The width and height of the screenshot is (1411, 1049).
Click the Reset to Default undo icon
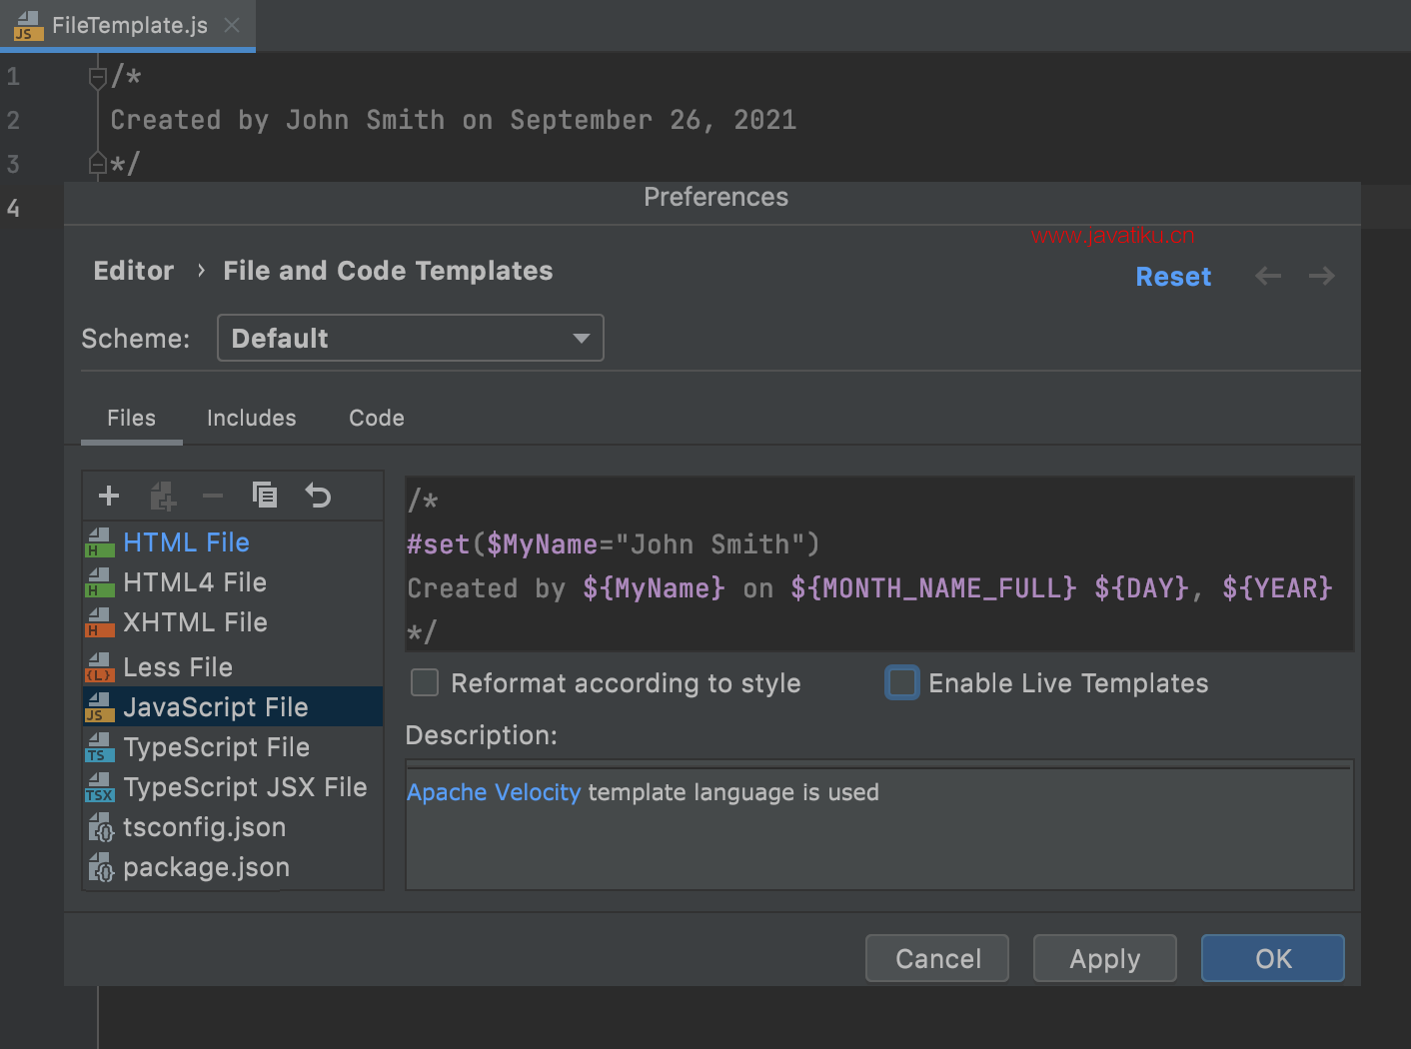(x=318, y=495)
